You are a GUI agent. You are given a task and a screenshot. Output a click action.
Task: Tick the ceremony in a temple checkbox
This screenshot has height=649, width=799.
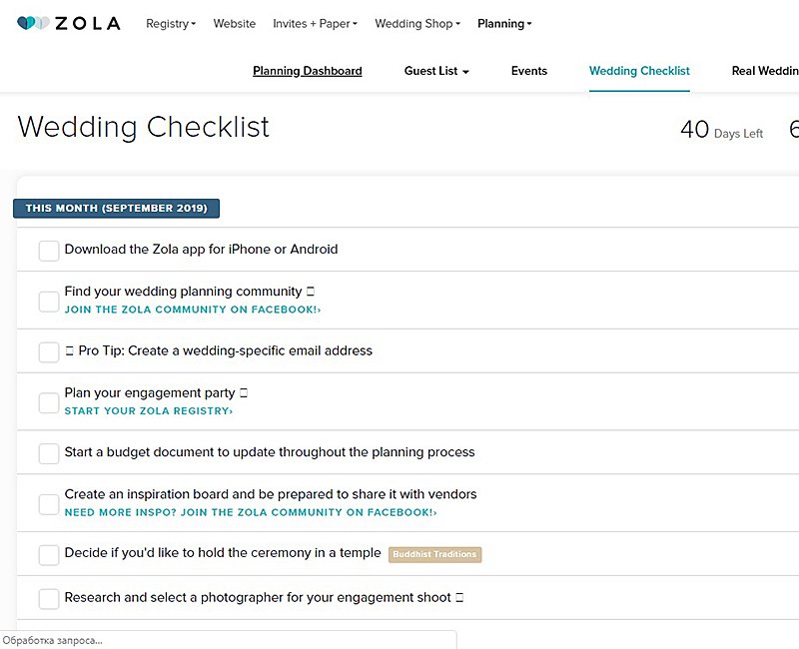(x=49, y=555)
